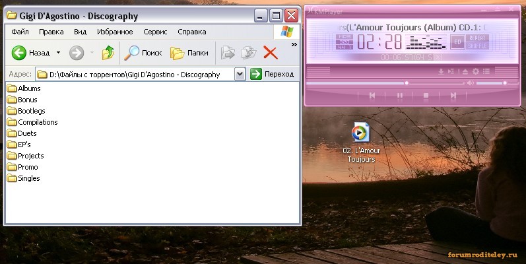Go up one folder level
Screen dimensions: 526x264
pyautogui.click(x=108, y=53)
